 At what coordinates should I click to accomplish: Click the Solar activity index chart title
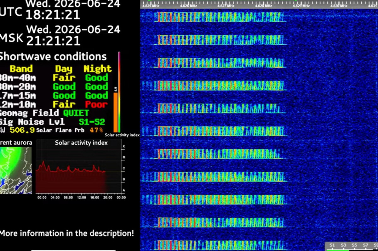click(81, 143)
